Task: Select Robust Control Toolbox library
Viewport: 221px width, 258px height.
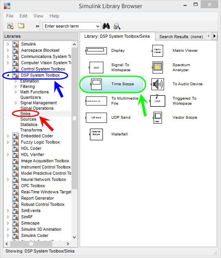Action: point(43,205)
